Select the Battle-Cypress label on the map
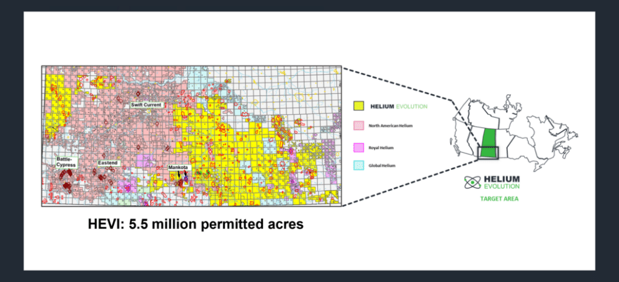The width and height of the screenshot is (619, 282). point(66,162)
